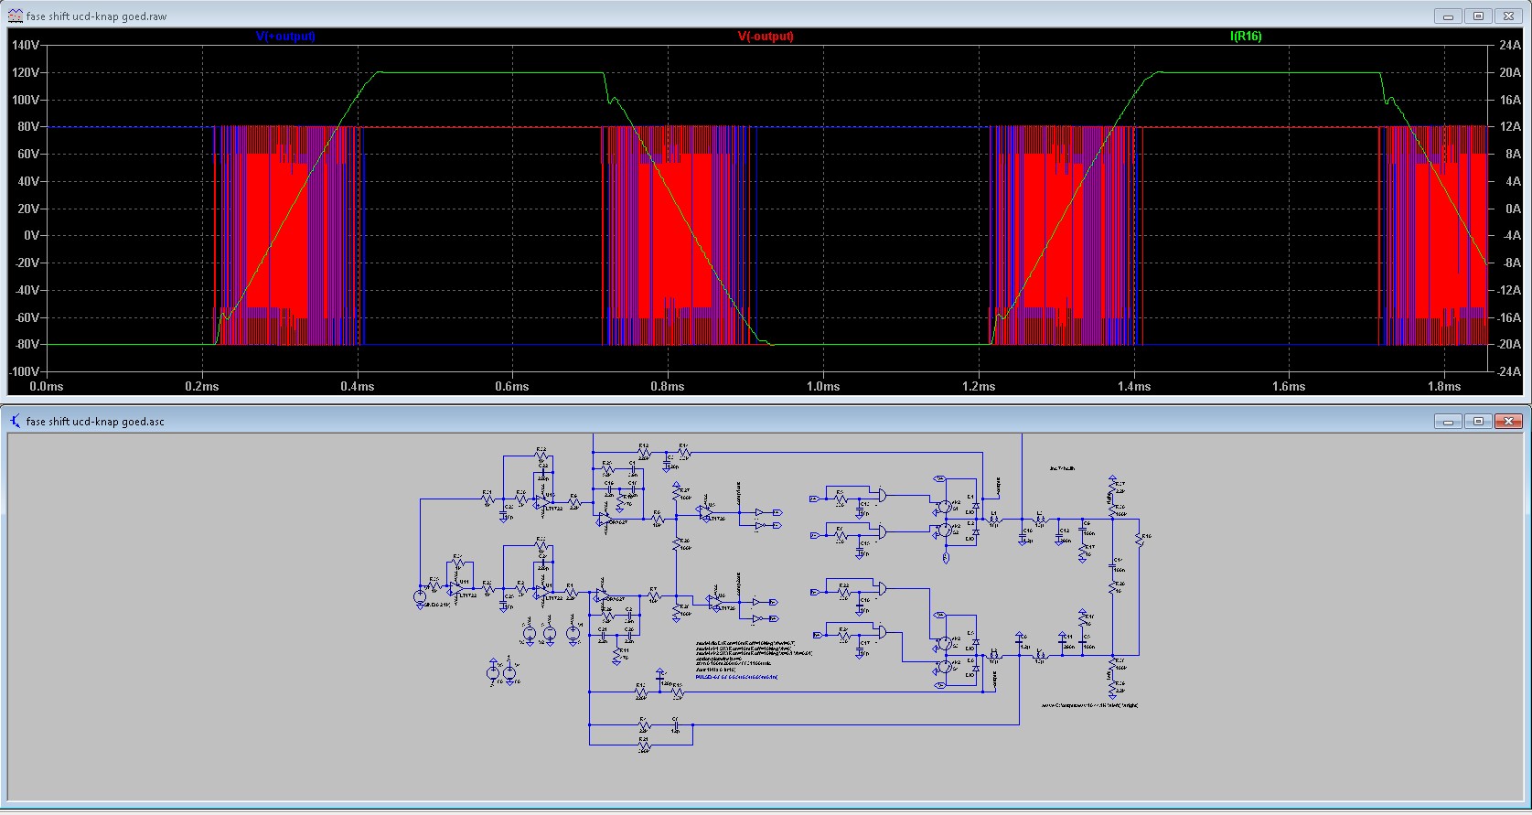Screen dimensions: 1532x815
Task: Select the U11 op-amp symbol in schematic
Action: (456, 588)
